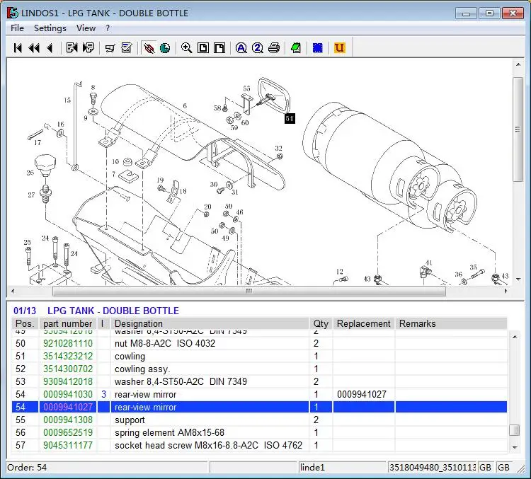Screen dimensions: 531x479
Task: Select 'socket head screw M8x16-8.8-A2C' row
Action: 259,445
